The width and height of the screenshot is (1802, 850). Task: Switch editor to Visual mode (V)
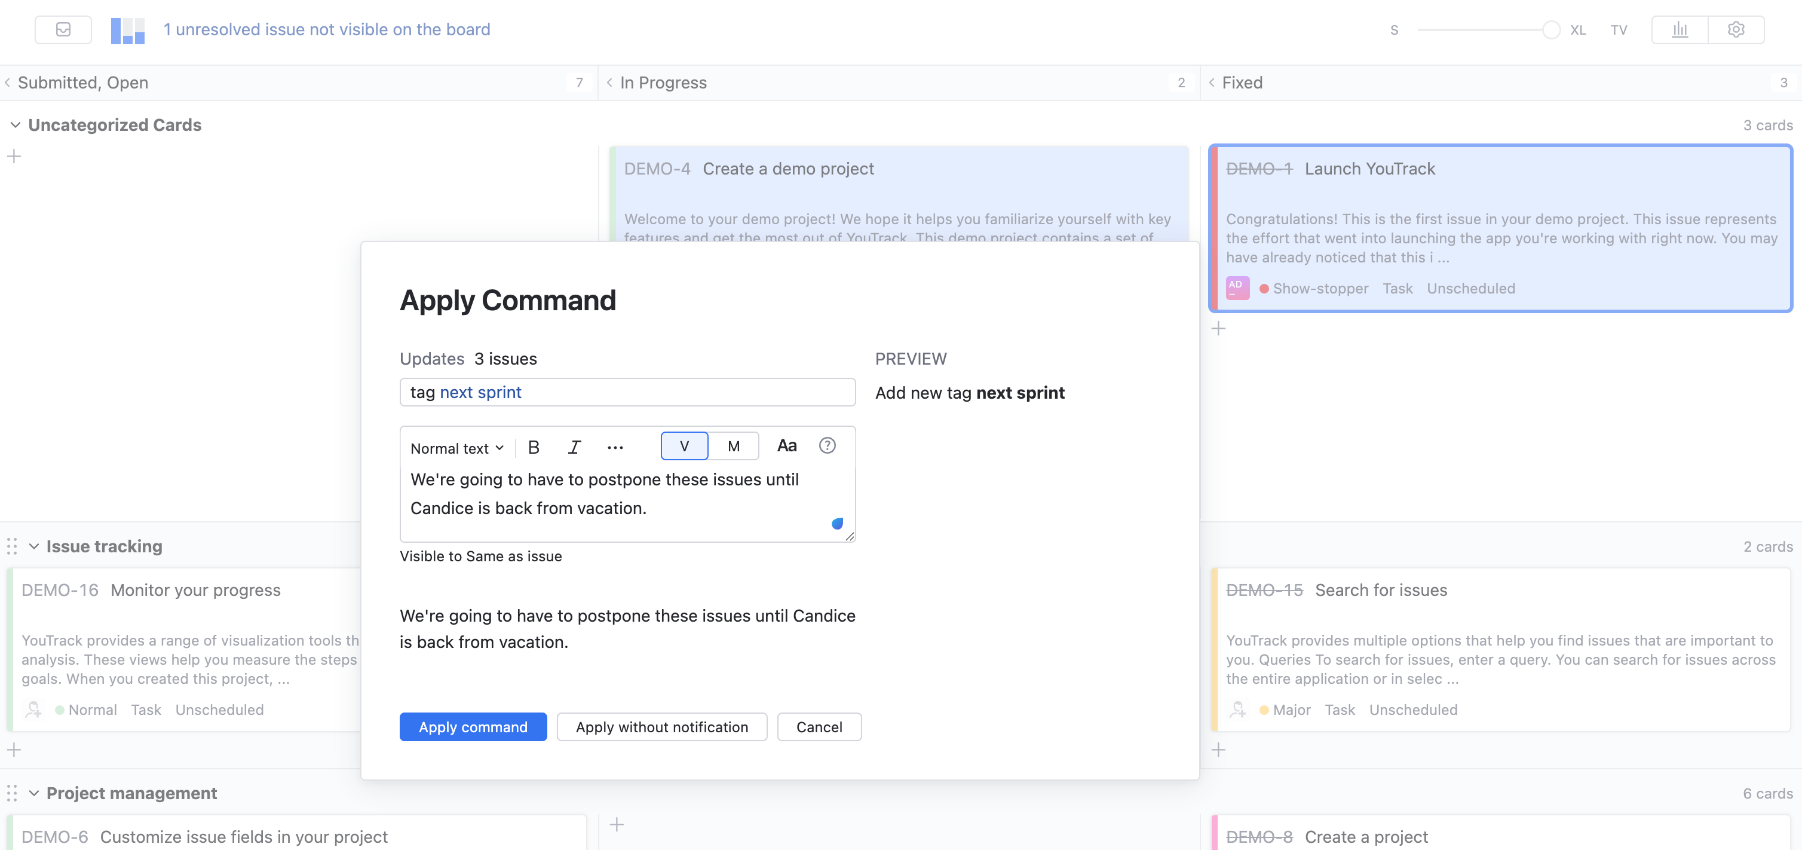tap(684, 446)
